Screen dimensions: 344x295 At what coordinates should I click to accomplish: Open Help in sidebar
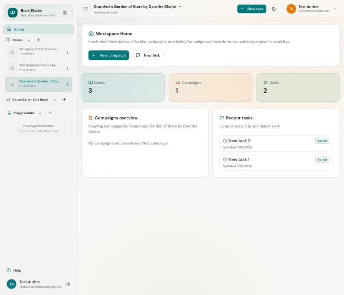coord(17,270)
